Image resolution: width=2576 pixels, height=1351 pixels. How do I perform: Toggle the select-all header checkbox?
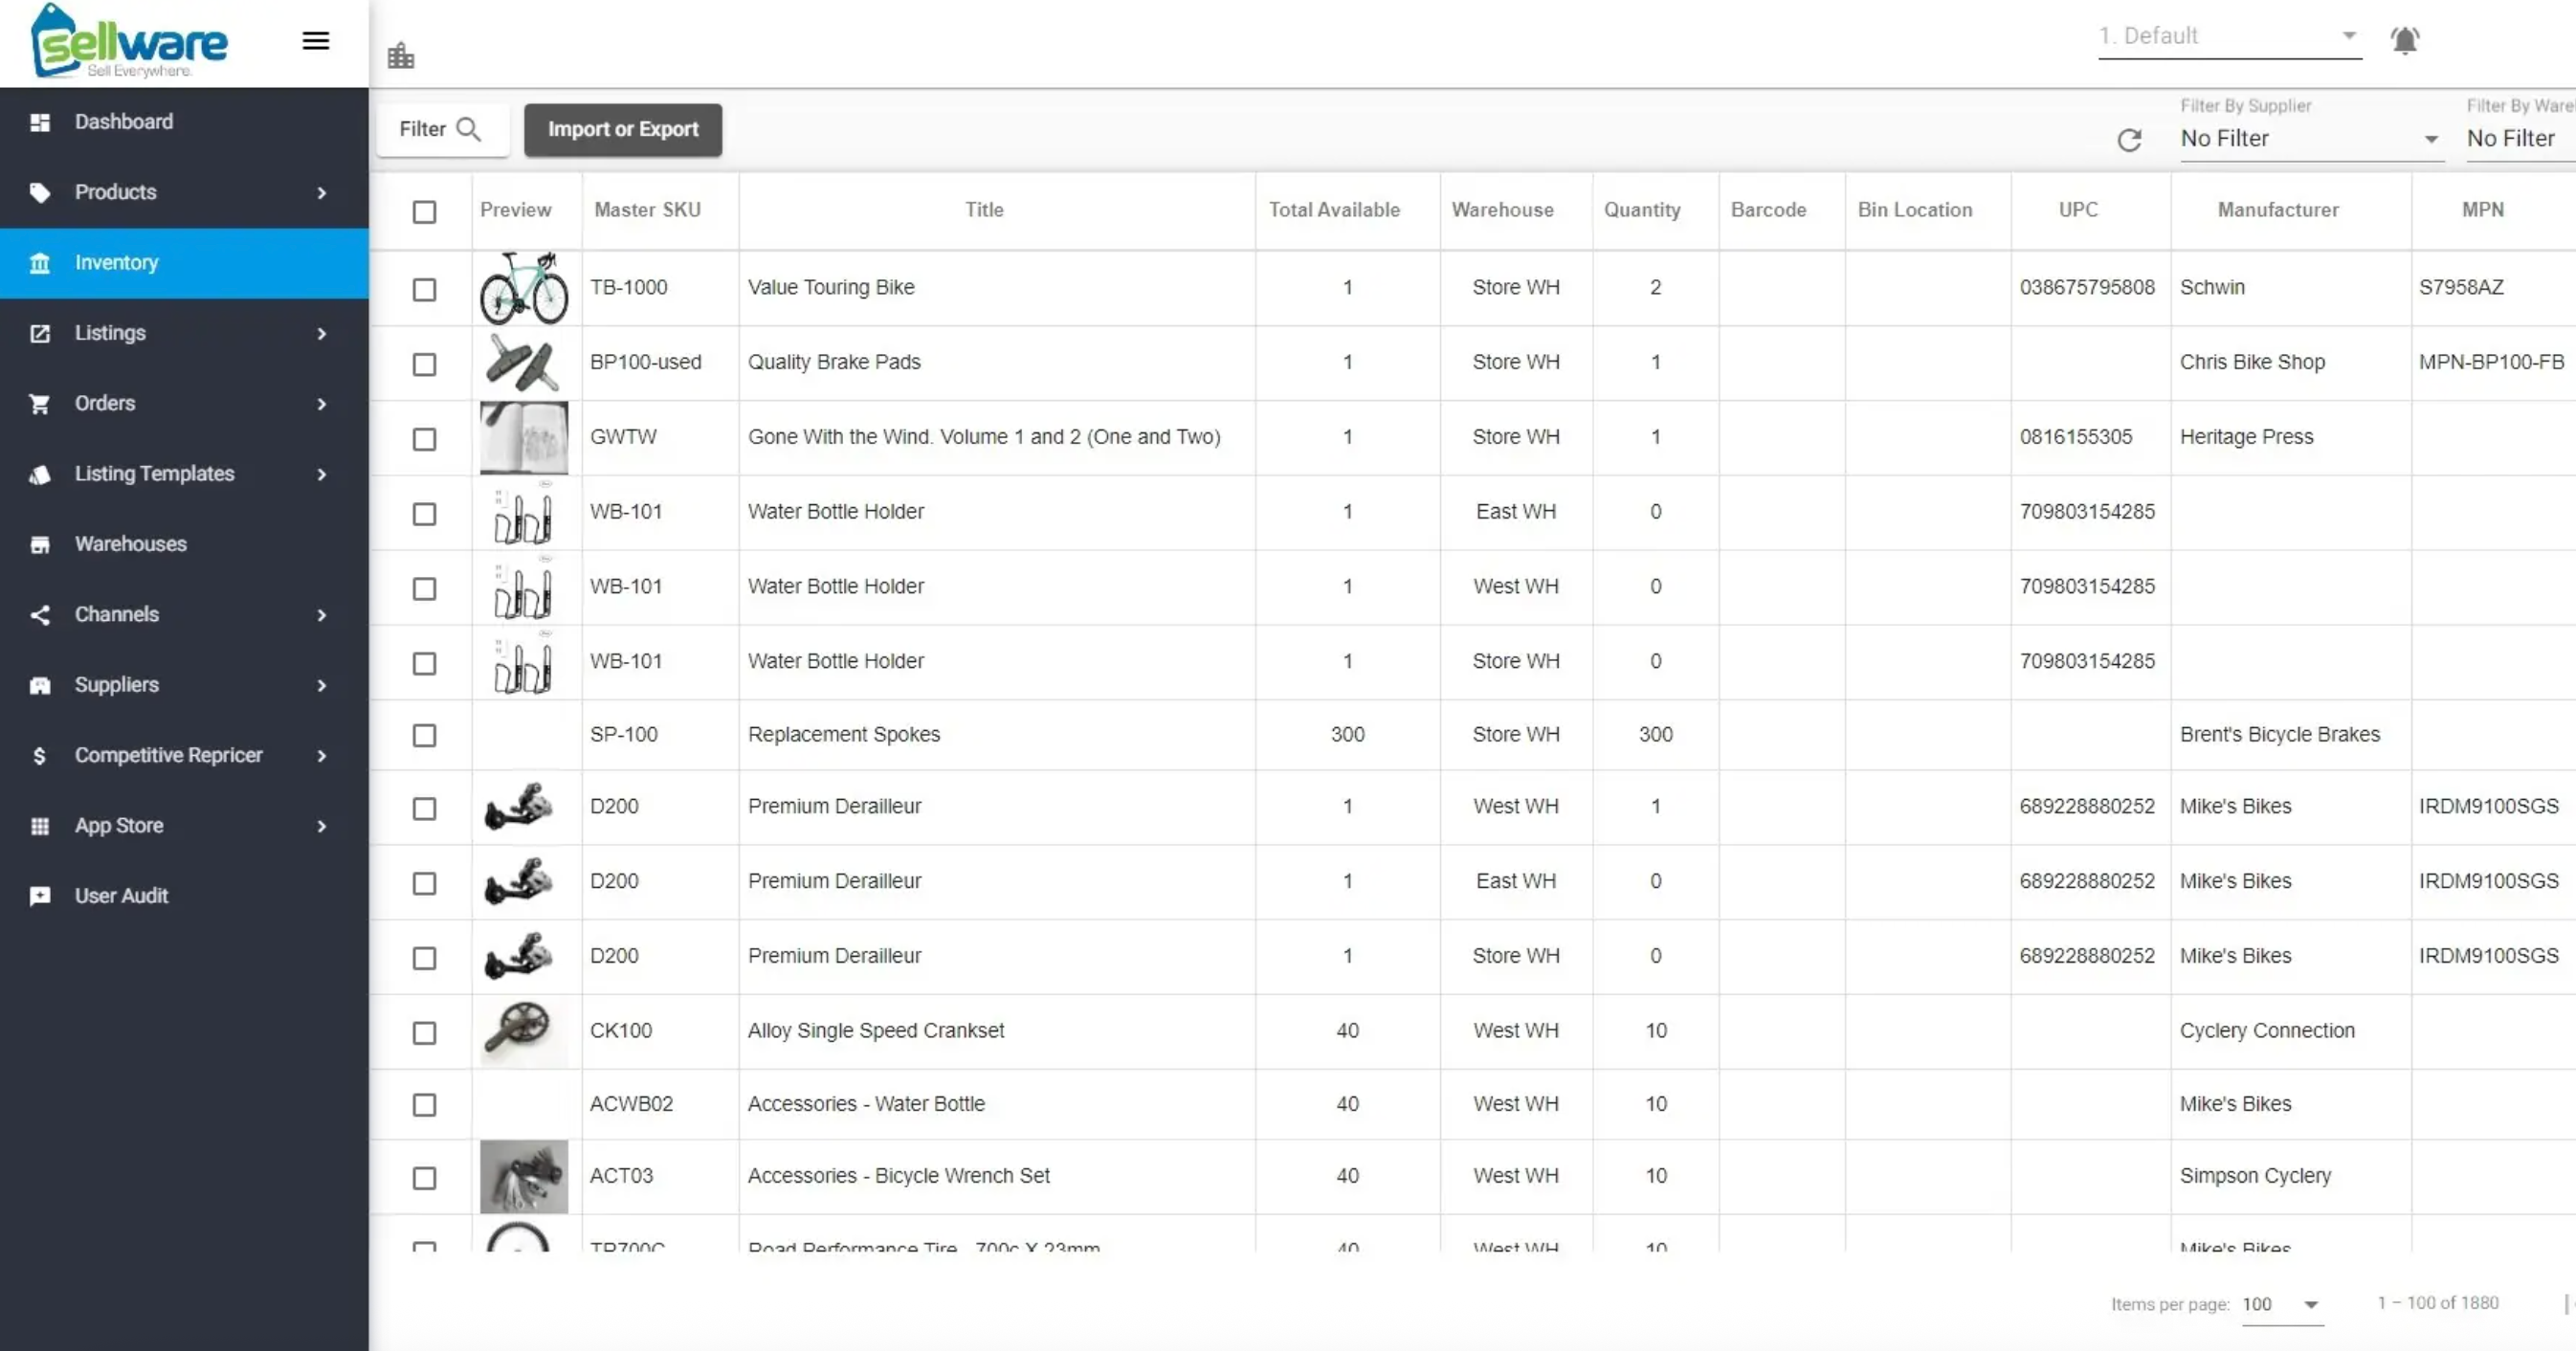pyautogui.click(x=425, y=211)
